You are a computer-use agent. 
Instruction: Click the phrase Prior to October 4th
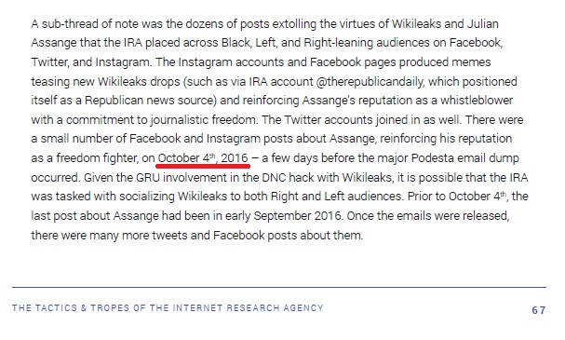pyautogui.click(x=456, y=197)
